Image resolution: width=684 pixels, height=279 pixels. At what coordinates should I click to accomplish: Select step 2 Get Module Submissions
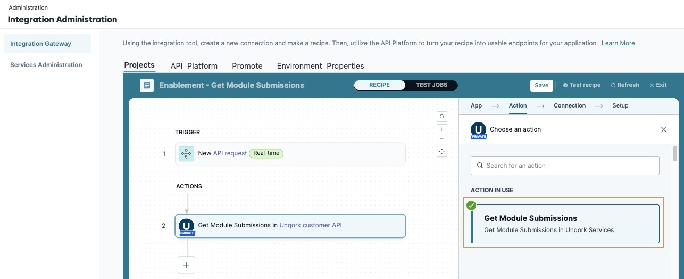click(290, 226)
